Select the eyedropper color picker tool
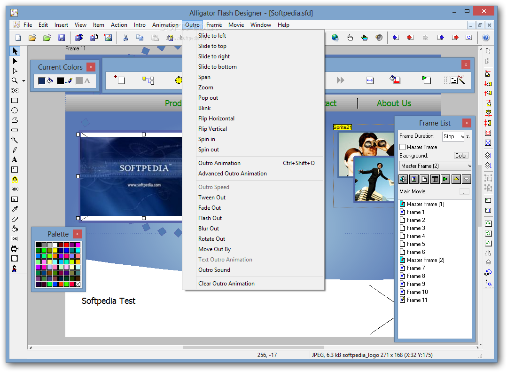507x372 pixels. pos(15,209)
